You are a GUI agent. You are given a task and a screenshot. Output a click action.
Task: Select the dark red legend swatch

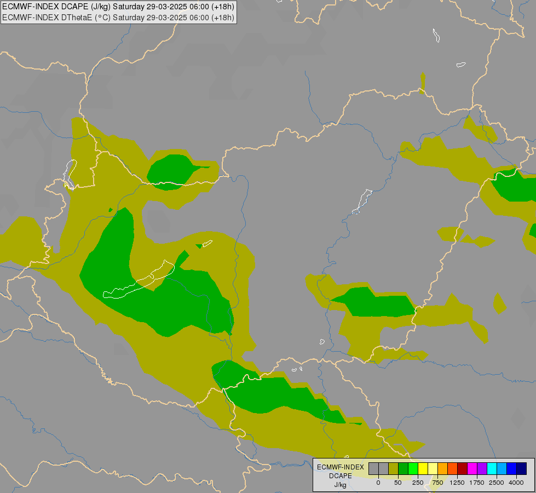point(463,469)
